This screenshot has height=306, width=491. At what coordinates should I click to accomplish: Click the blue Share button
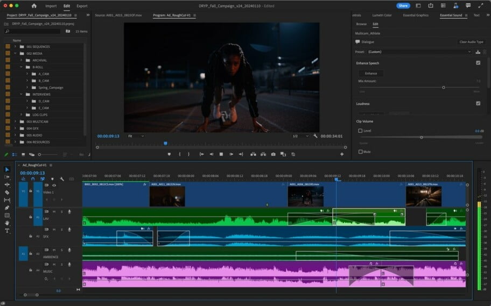pos(403,6)
